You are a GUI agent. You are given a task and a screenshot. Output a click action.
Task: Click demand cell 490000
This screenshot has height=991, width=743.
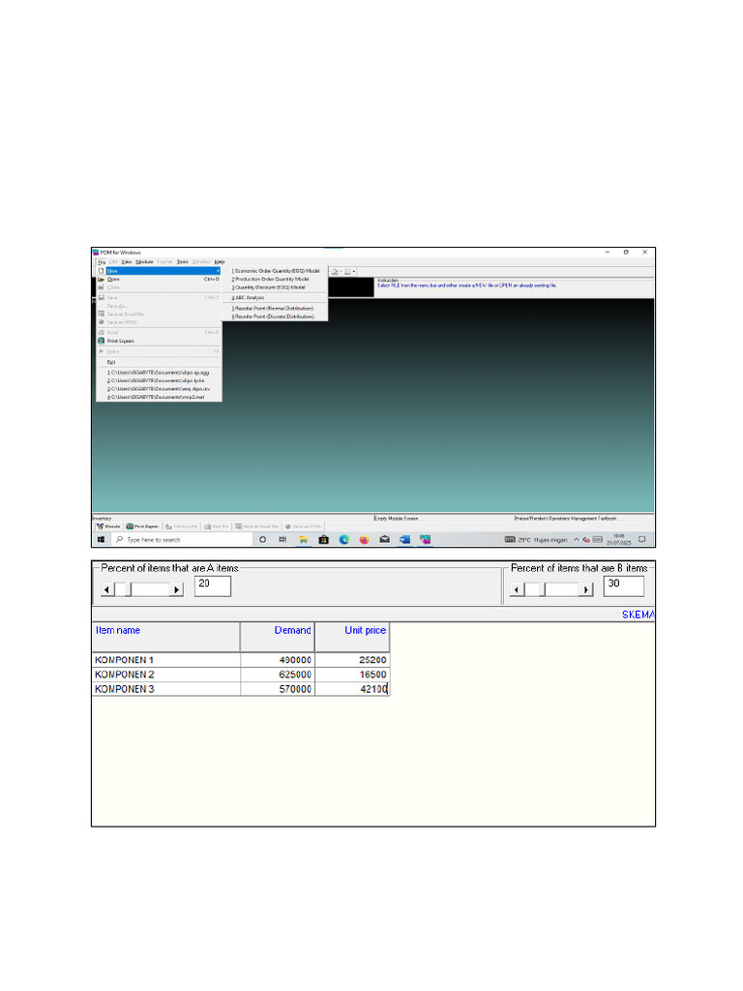278,660
